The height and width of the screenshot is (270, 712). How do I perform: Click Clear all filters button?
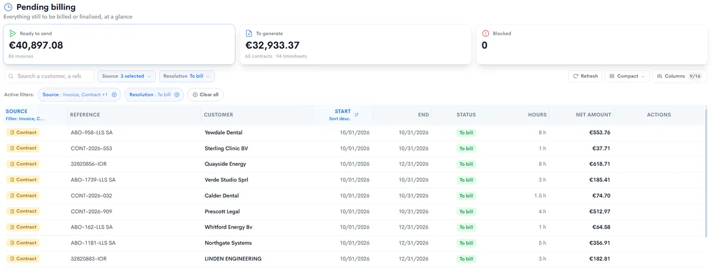205,95
